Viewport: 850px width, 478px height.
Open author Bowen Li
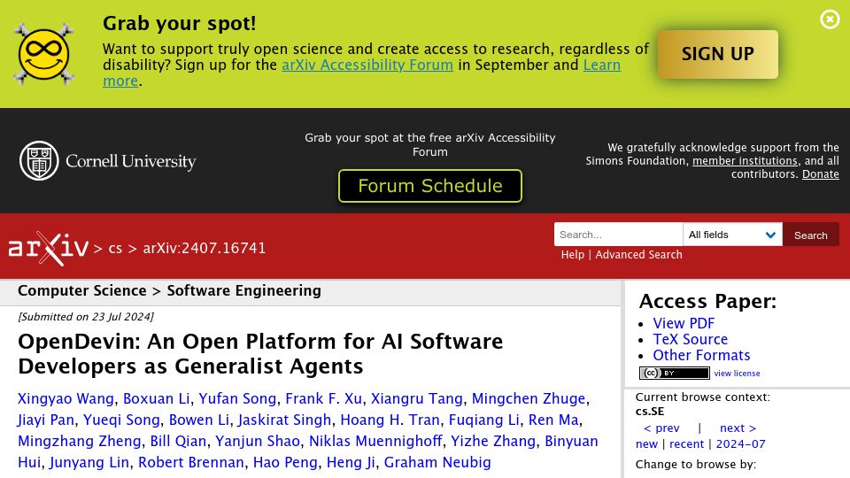pyautogui.click(x=199, y=420)
